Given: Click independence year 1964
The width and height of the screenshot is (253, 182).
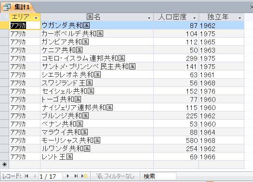Looking at the screenshot, I should [221, 132].
